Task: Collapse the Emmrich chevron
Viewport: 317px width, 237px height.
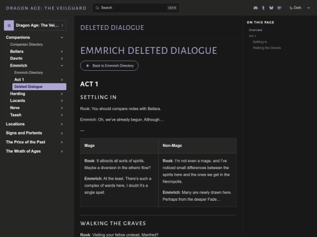Action: [x=62, y=66]
